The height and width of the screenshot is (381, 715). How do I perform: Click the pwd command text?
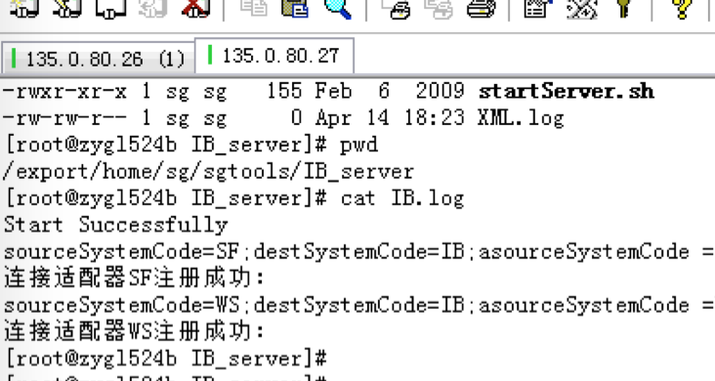(x=358, y=146)
